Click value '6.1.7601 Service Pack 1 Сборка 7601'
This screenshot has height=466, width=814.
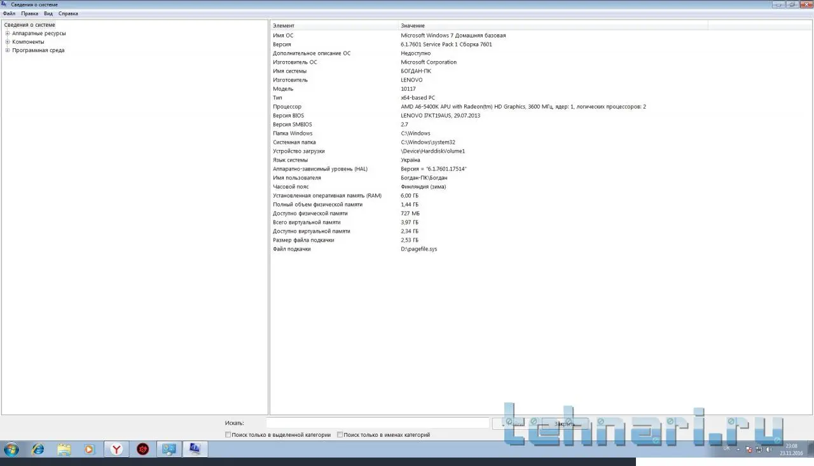[446, 45]
